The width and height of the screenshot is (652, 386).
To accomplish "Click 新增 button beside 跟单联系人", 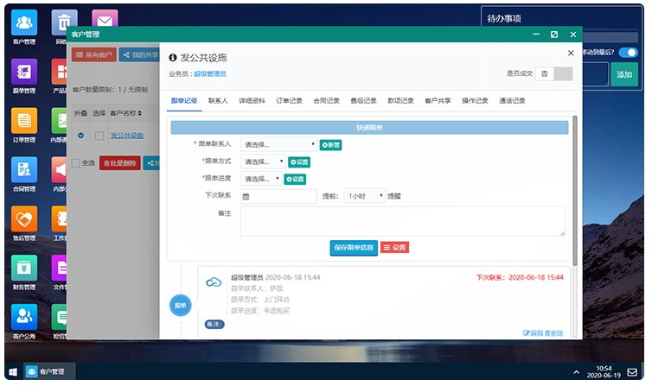I will [330, 145].
